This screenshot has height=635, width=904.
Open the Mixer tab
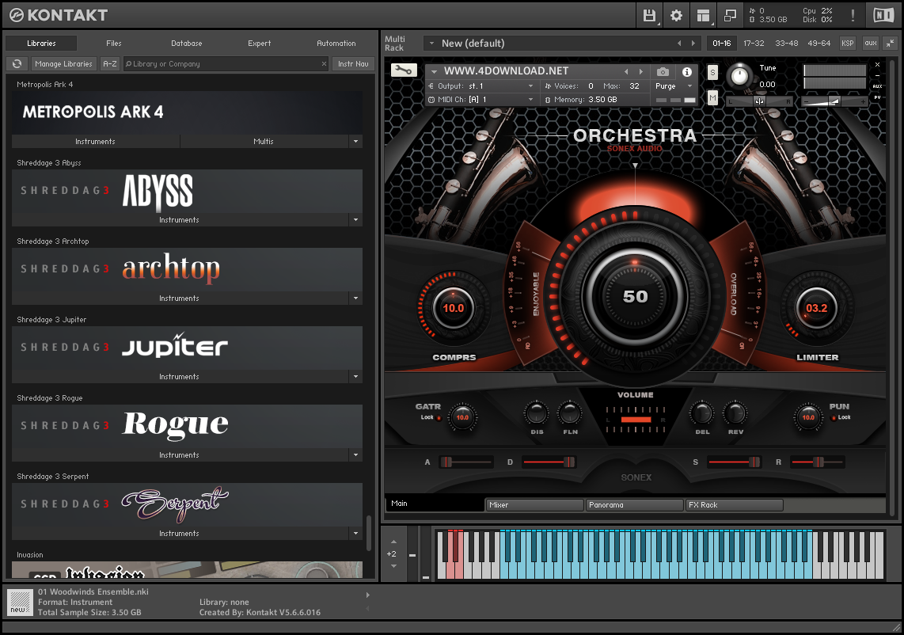pyautogui.click(x=534, y=504)
